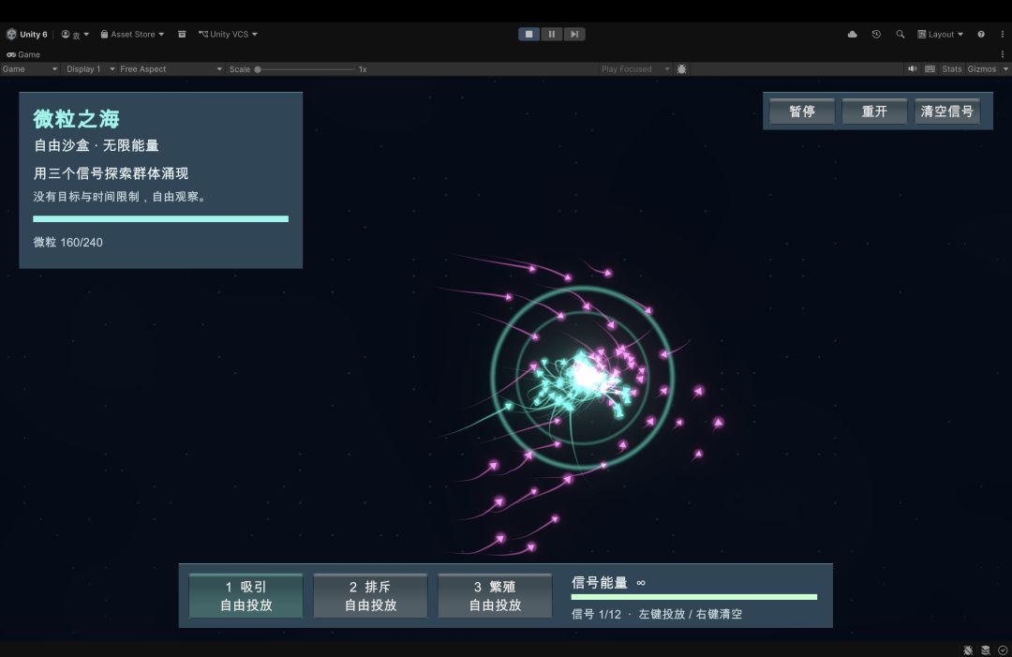Screen dimensions: 1012x657
Task: Click the 信号能量 energy bar
Action: 693,597
